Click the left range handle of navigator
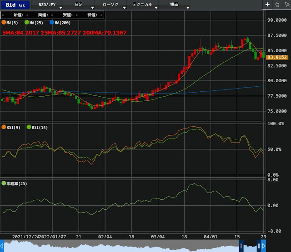 click(241, 246)
